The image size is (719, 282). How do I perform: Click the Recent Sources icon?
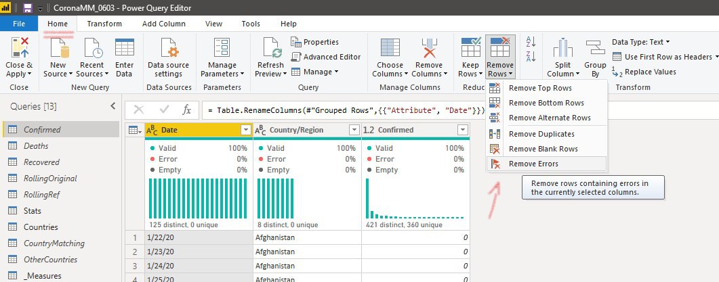click(x=92, y=47)
